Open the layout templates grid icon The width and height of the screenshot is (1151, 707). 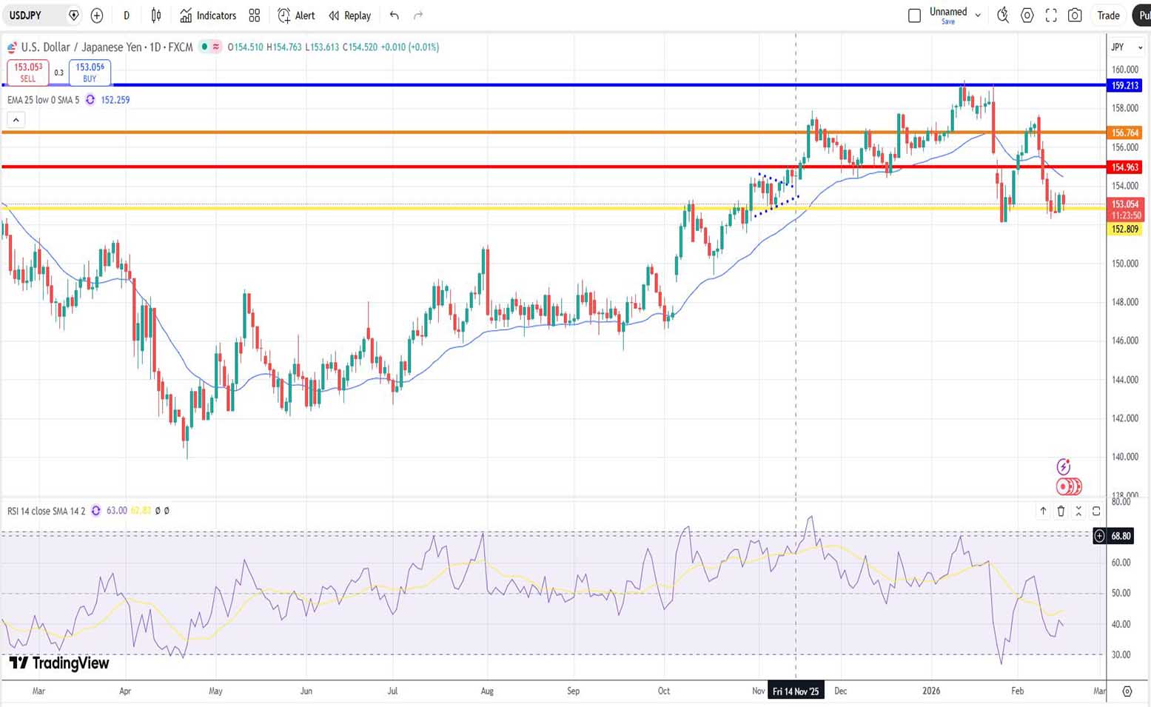pos(255,16)
